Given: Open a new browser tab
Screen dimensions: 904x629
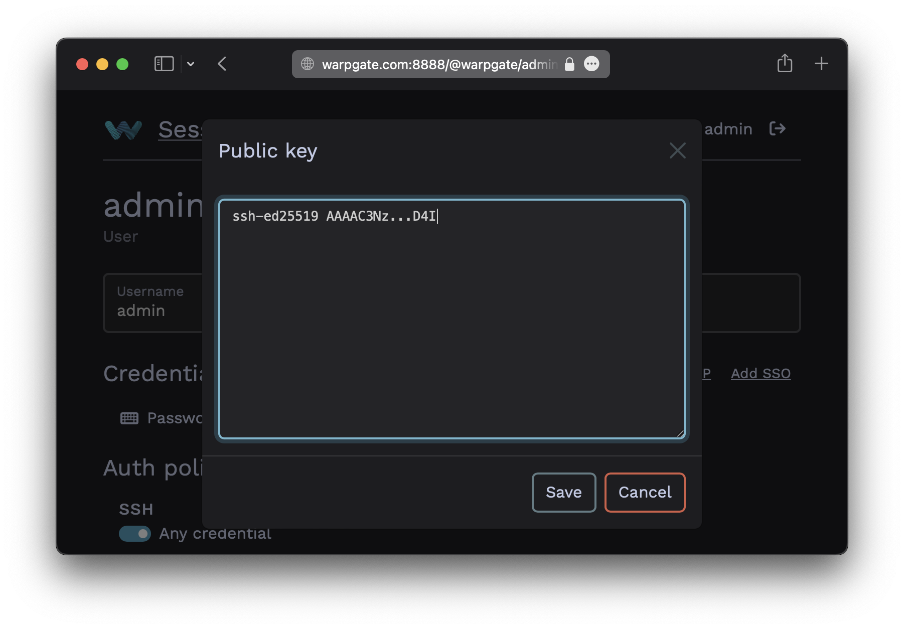Looking at the screenshot, I should [x=821, y=63].
